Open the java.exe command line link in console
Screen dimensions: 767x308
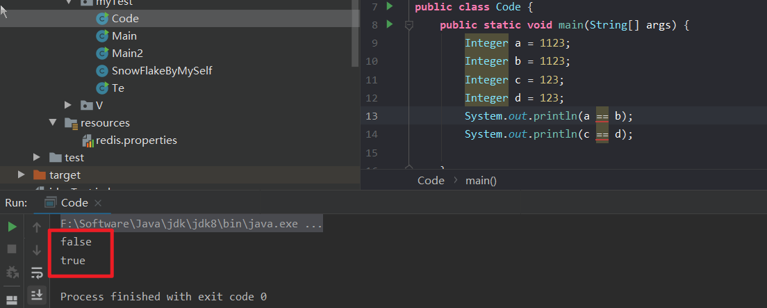click(x=191, y=225)
